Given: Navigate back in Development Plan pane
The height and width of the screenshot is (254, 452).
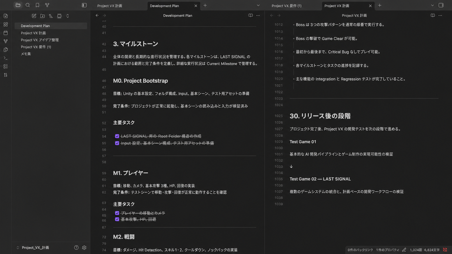Looking at the screenshot, I should (x=97, y=15).
